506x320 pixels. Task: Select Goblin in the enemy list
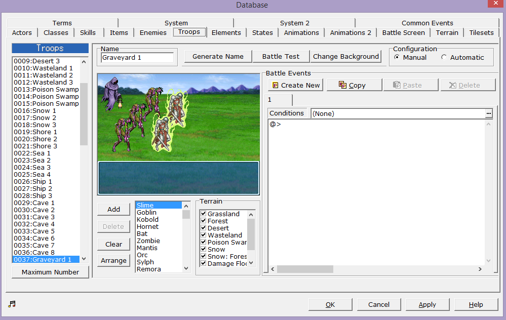pyautogui.click(x=146, y=212)
